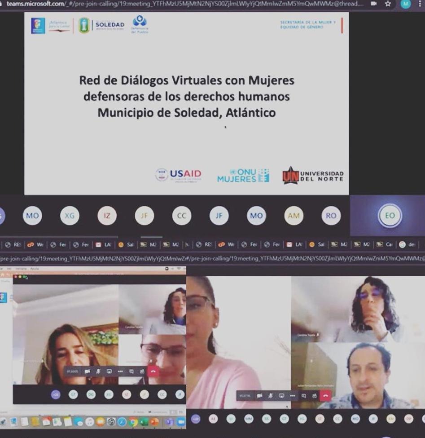Show participants in right call toolbar
The width and height of the screenshot is (425, 438).
click(x=315, y=396)
